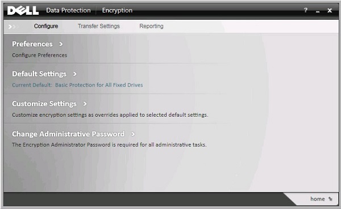341x209 pixels.
Task: Expand the Preferences arrow chevron
Action: point(61,44)
